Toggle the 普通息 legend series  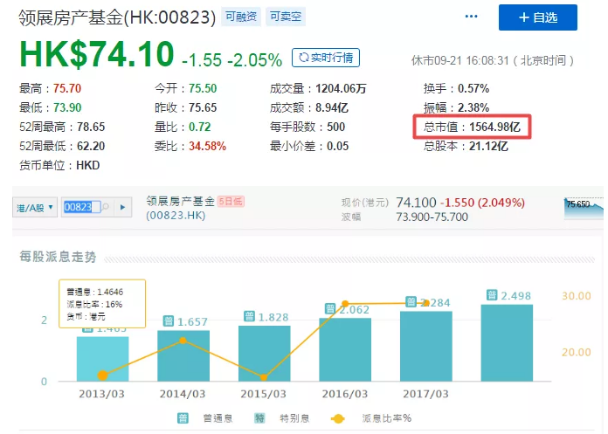point(205,418)
